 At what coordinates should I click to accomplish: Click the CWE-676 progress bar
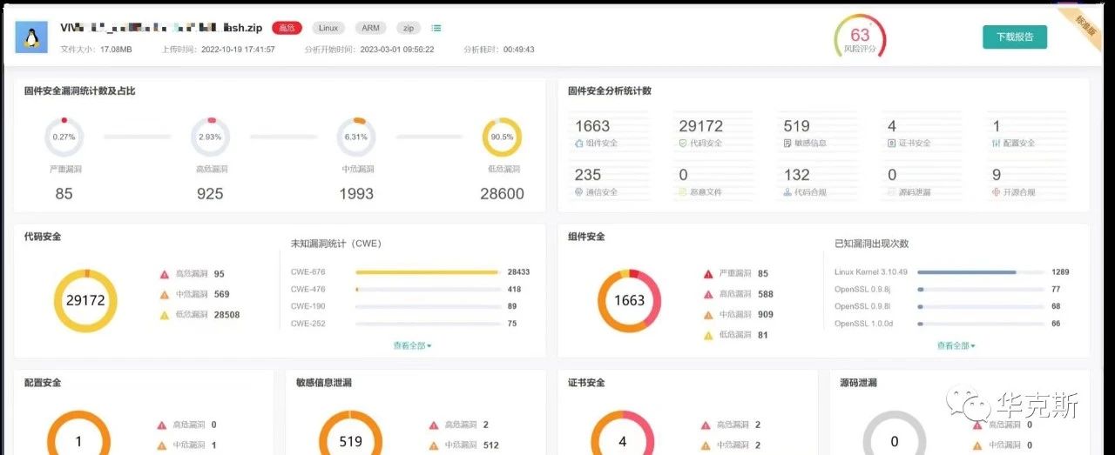(x=427, y=272)
